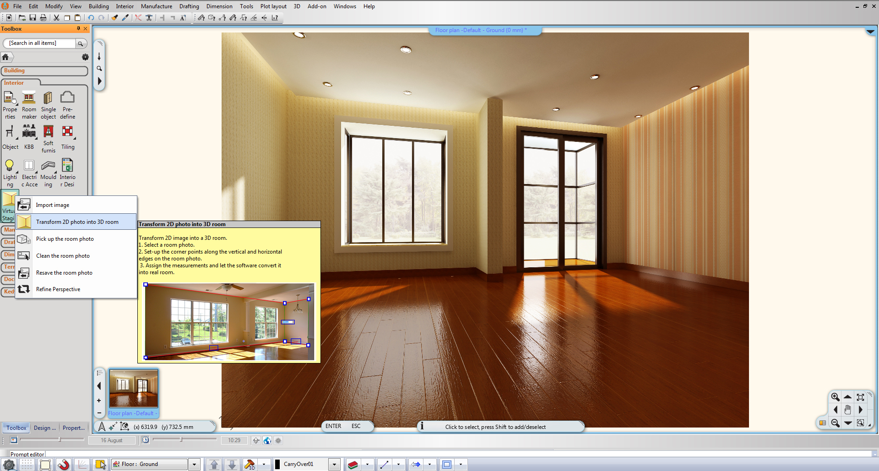This screenshot has width=879, height=471.
Task: Select the Floor plan room thumbnail
Action: 134,389
